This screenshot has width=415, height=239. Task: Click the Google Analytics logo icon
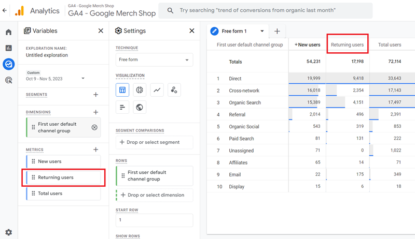pyautogui.click(x=20, y=11)
